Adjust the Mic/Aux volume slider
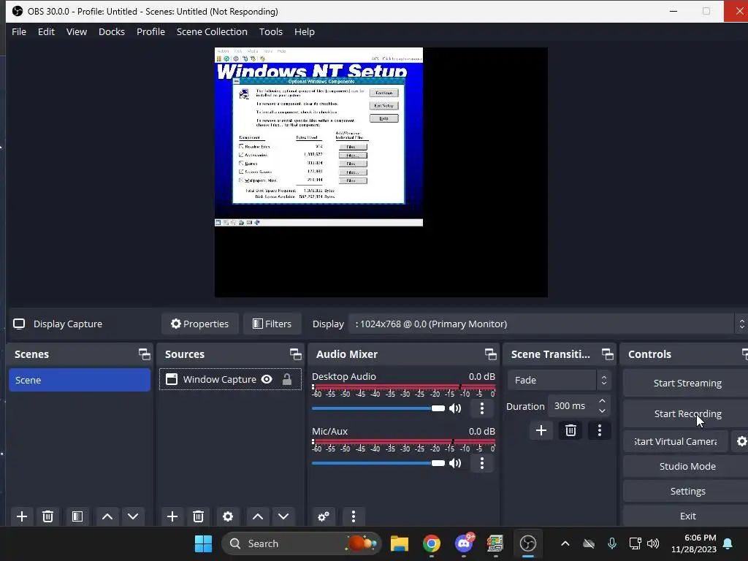This screenshot has width=748, height=561. pos(378,463)
